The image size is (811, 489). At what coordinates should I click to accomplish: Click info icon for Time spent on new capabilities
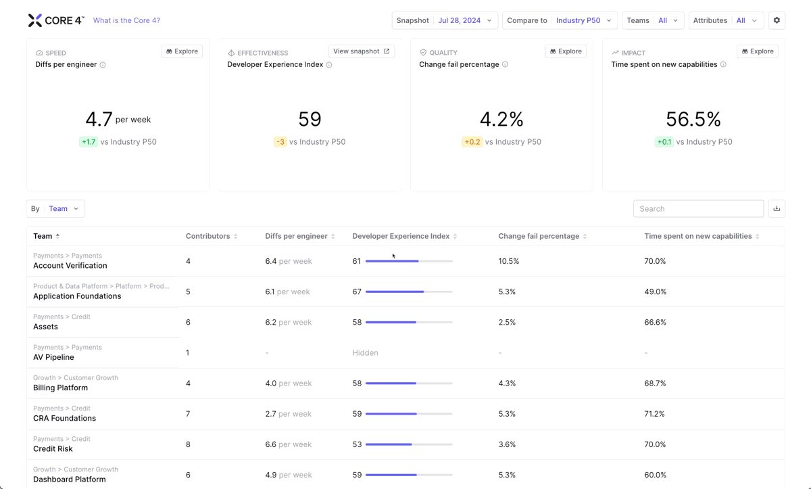tap(723, 65)
